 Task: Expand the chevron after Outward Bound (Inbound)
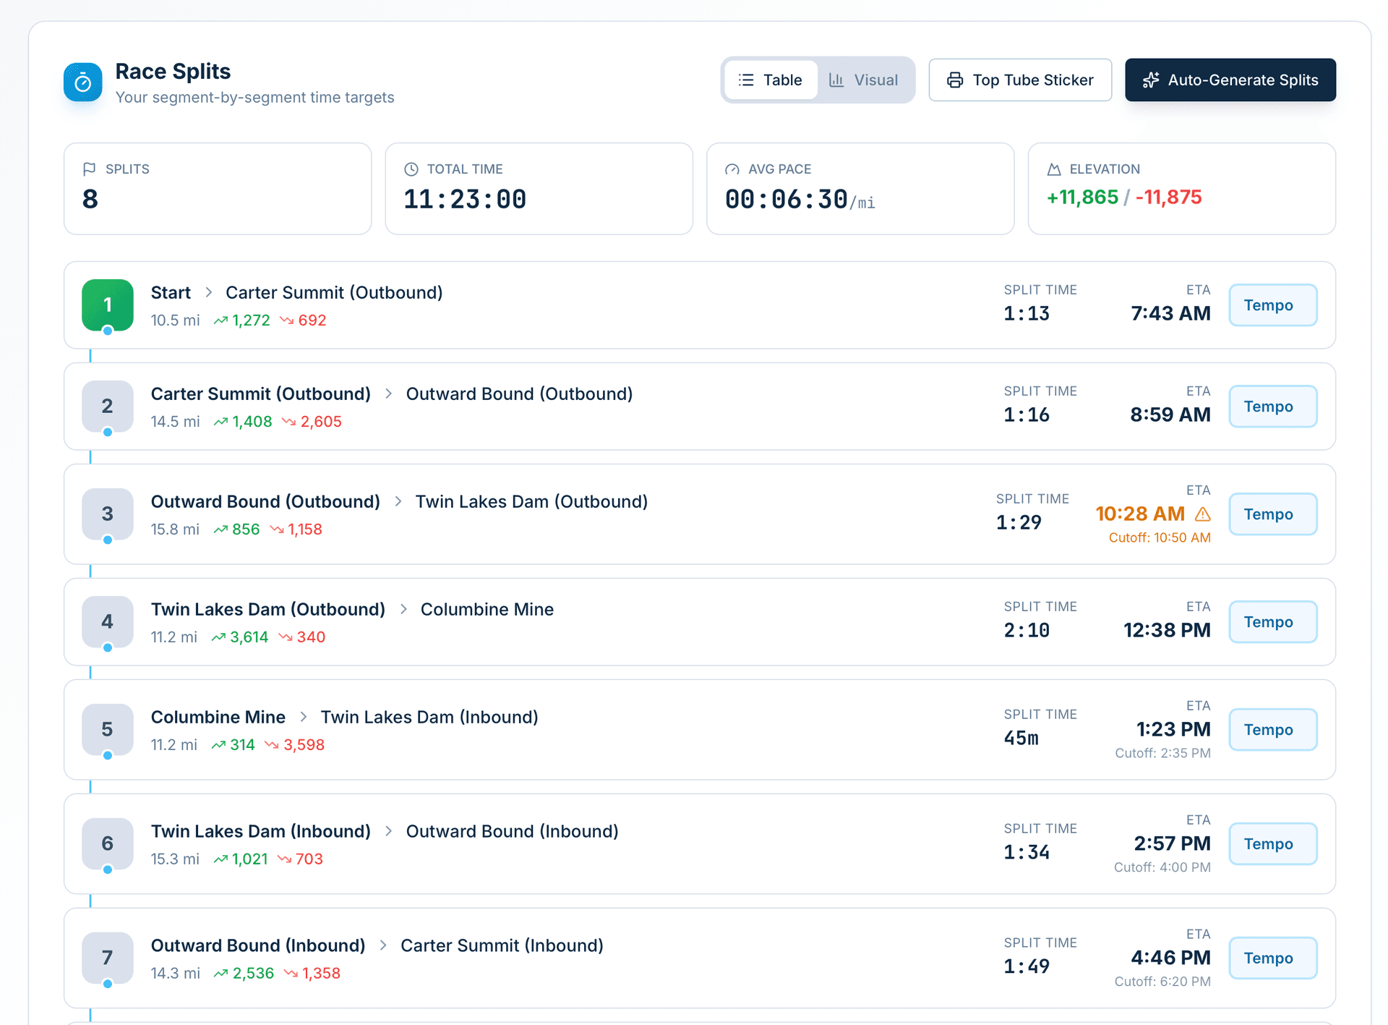click(383, 945)
